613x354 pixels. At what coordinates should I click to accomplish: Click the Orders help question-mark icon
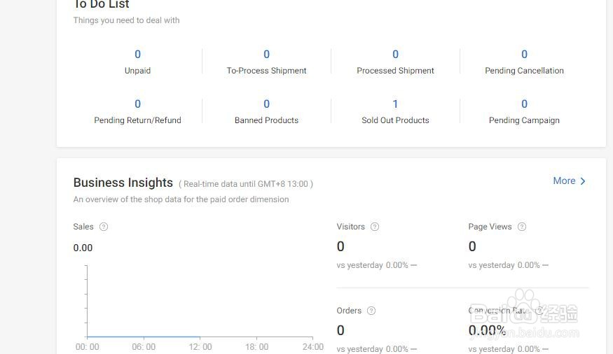[x=371, y=311]
